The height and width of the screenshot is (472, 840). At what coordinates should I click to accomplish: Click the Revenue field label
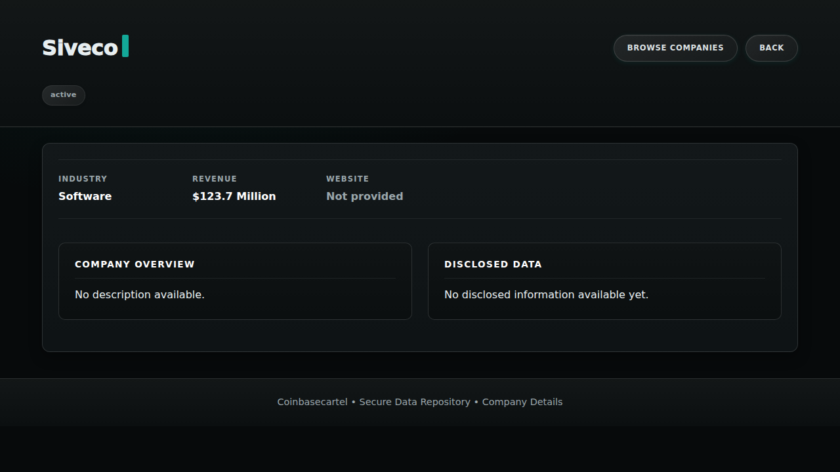[x=215, y=179]
